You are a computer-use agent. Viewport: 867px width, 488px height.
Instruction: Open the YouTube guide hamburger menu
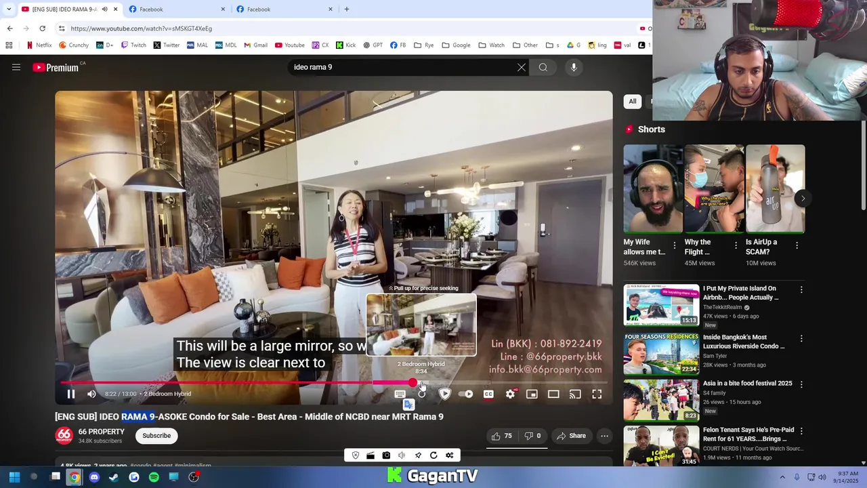coord(16,67)
